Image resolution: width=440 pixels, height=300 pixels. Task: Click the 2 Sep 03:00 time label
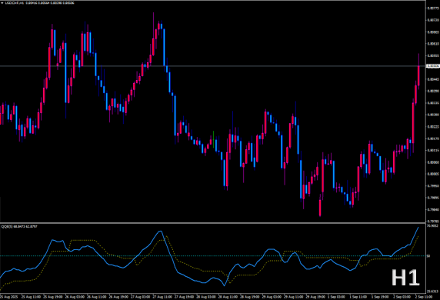402,297
